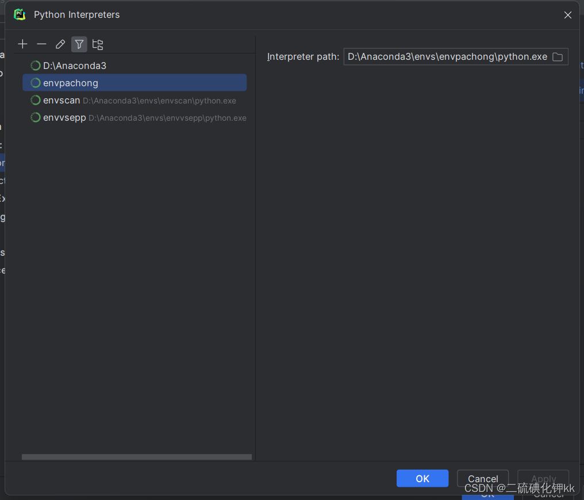Click the conda icon next to envvsepp
Screen dimensions: 584x500
click(x=34, y=117)
